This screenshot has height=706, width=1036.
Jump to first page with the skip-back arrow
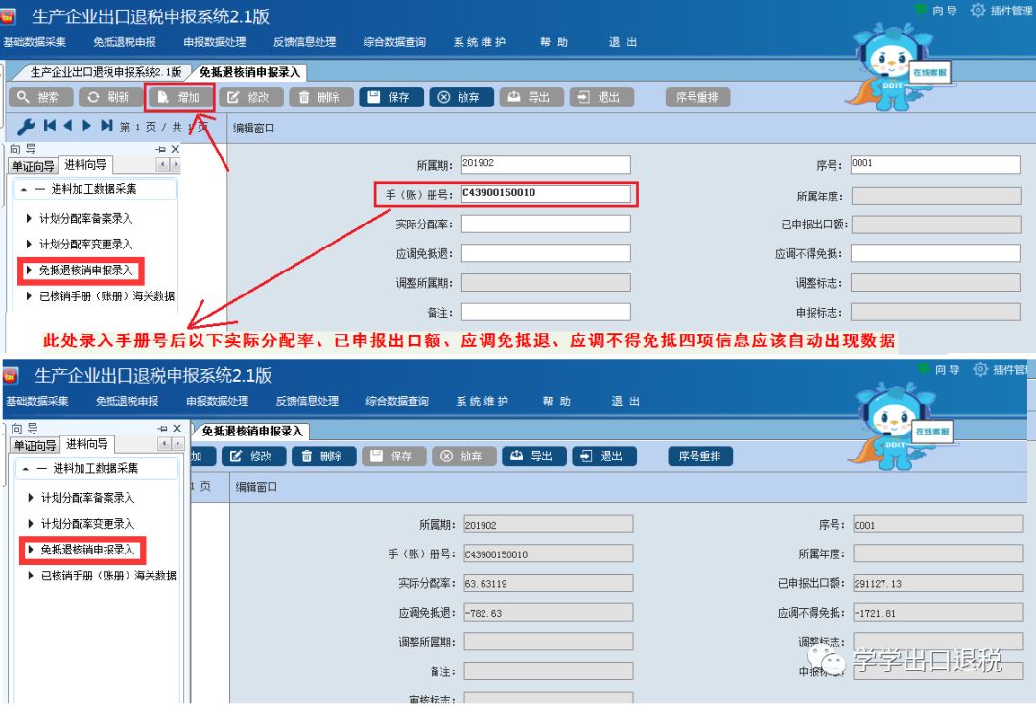[50, 126]
